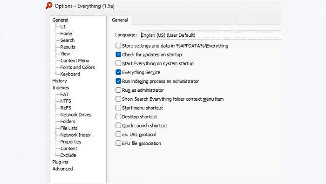Viewport: 326px width, 184px height.
Task: Open the Advanced options page
Action: tap(62, 169)
